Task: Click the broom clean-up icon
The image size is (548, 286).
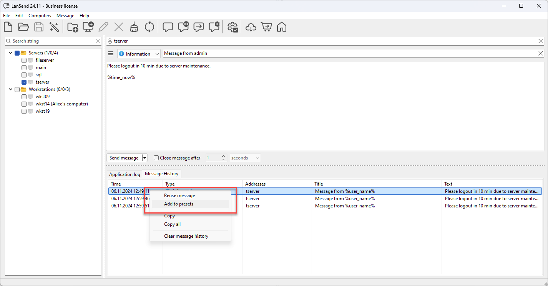Action: 134,27
